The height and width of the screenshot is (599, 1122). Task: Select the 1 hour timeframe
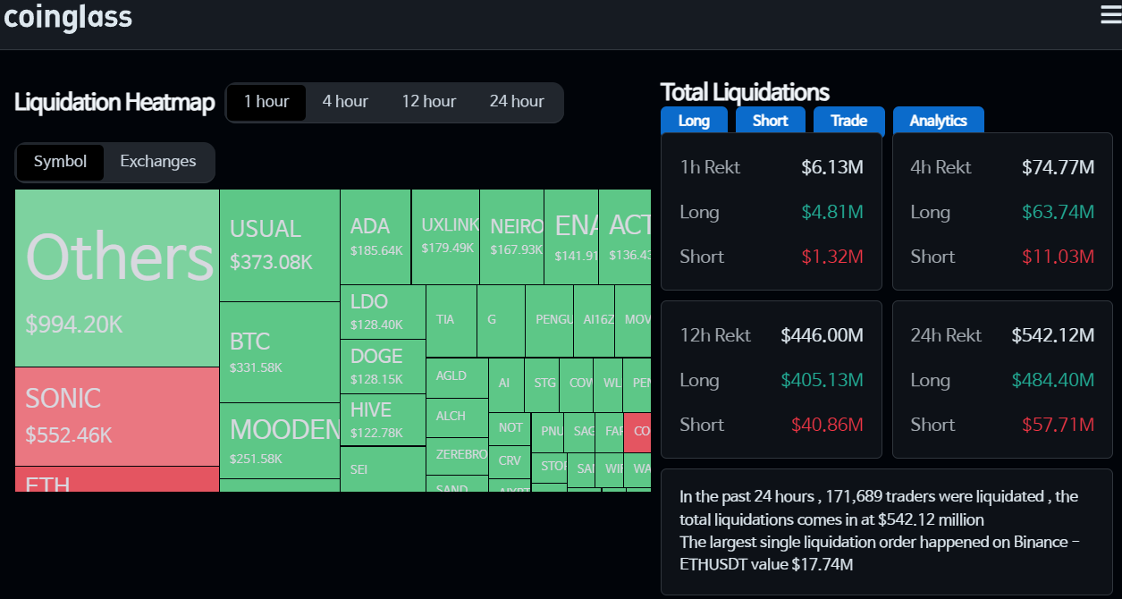[266, 102]
